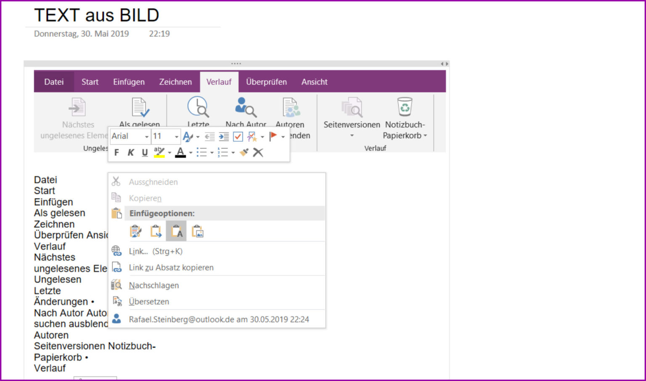Select Nachschlagen from context menu
This screenshot has width=646, height=381.
click(217, 285)
